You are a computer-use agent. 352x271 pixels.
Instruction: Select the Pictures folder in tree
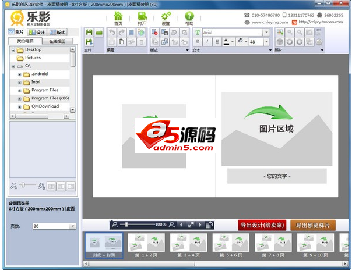pos(33,58)
